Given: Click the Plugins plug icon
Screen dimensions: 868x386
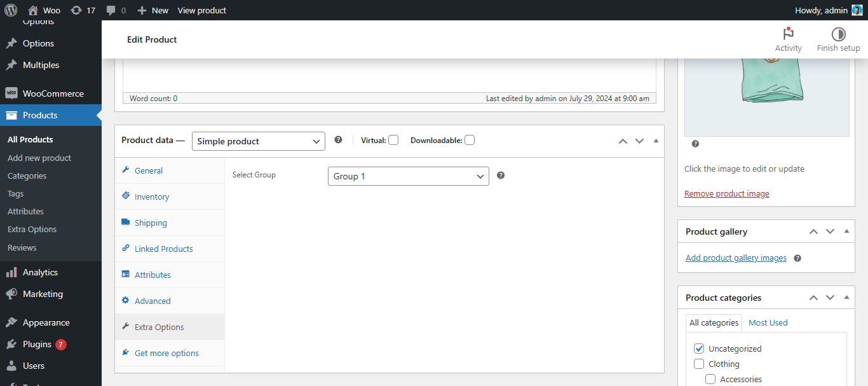Looking at the screenshot, I should pyautogui.click(x=11, y=344).
